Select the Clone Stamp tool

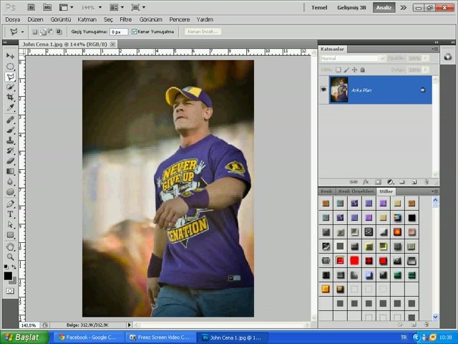pos(10,140)
